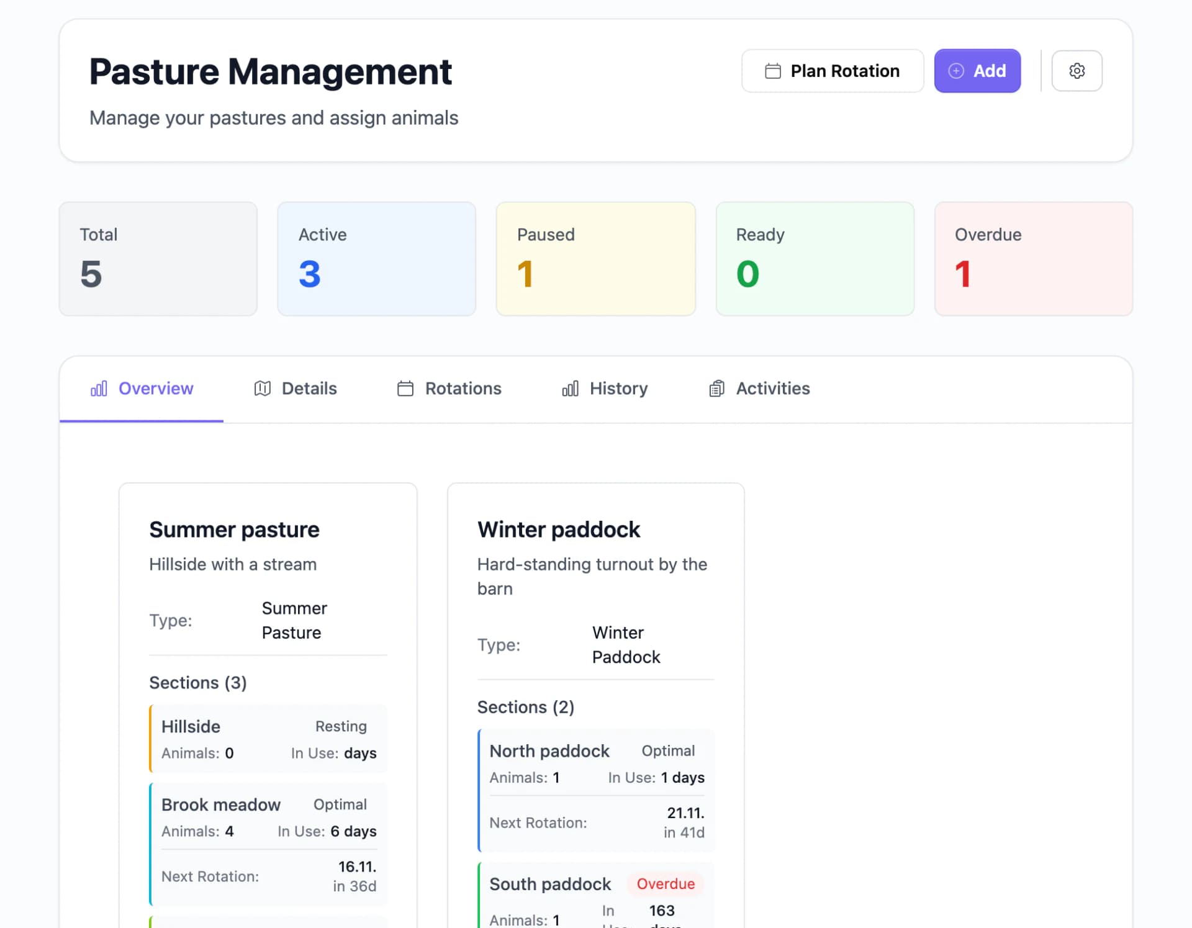The height and width of the screenshot is (928, 1192).
Task: Click the plus circle icon in Add
Action: coord(956,71)
